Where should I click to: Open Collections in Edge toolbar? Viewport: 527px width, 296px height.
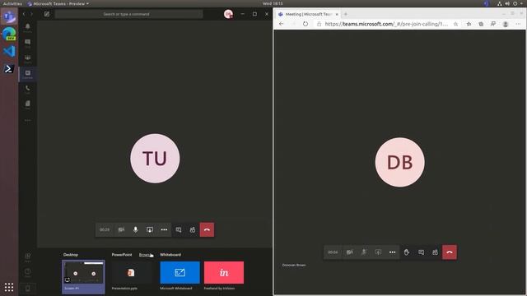pos(481,24)
